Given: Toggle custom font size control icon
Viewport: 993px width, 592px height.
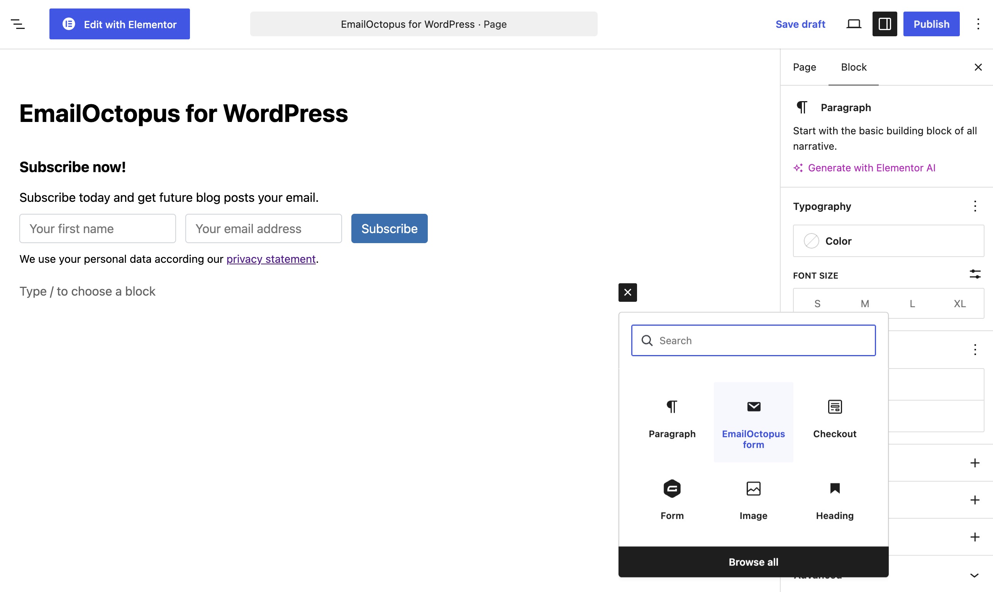Looking at the screenshot, I should pyautogui.click(x=974, y=274).
